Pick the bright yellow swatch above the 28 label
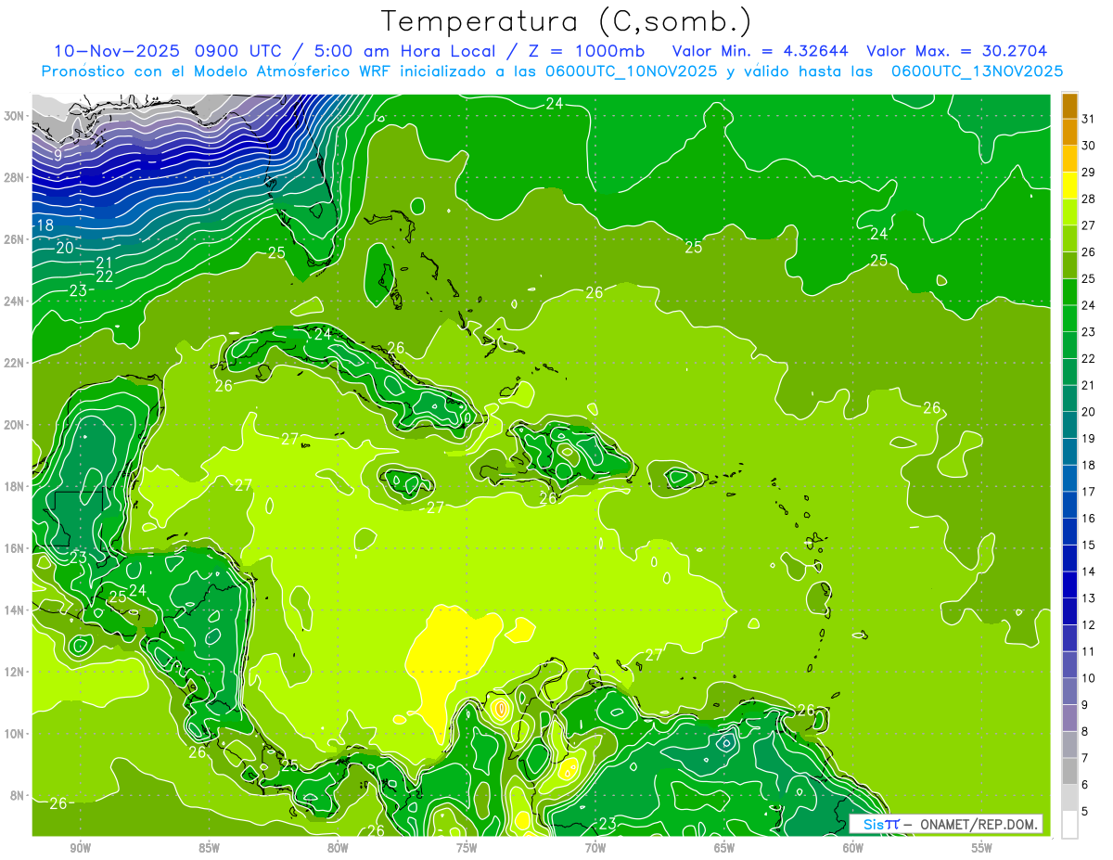 click(1069, 186)
